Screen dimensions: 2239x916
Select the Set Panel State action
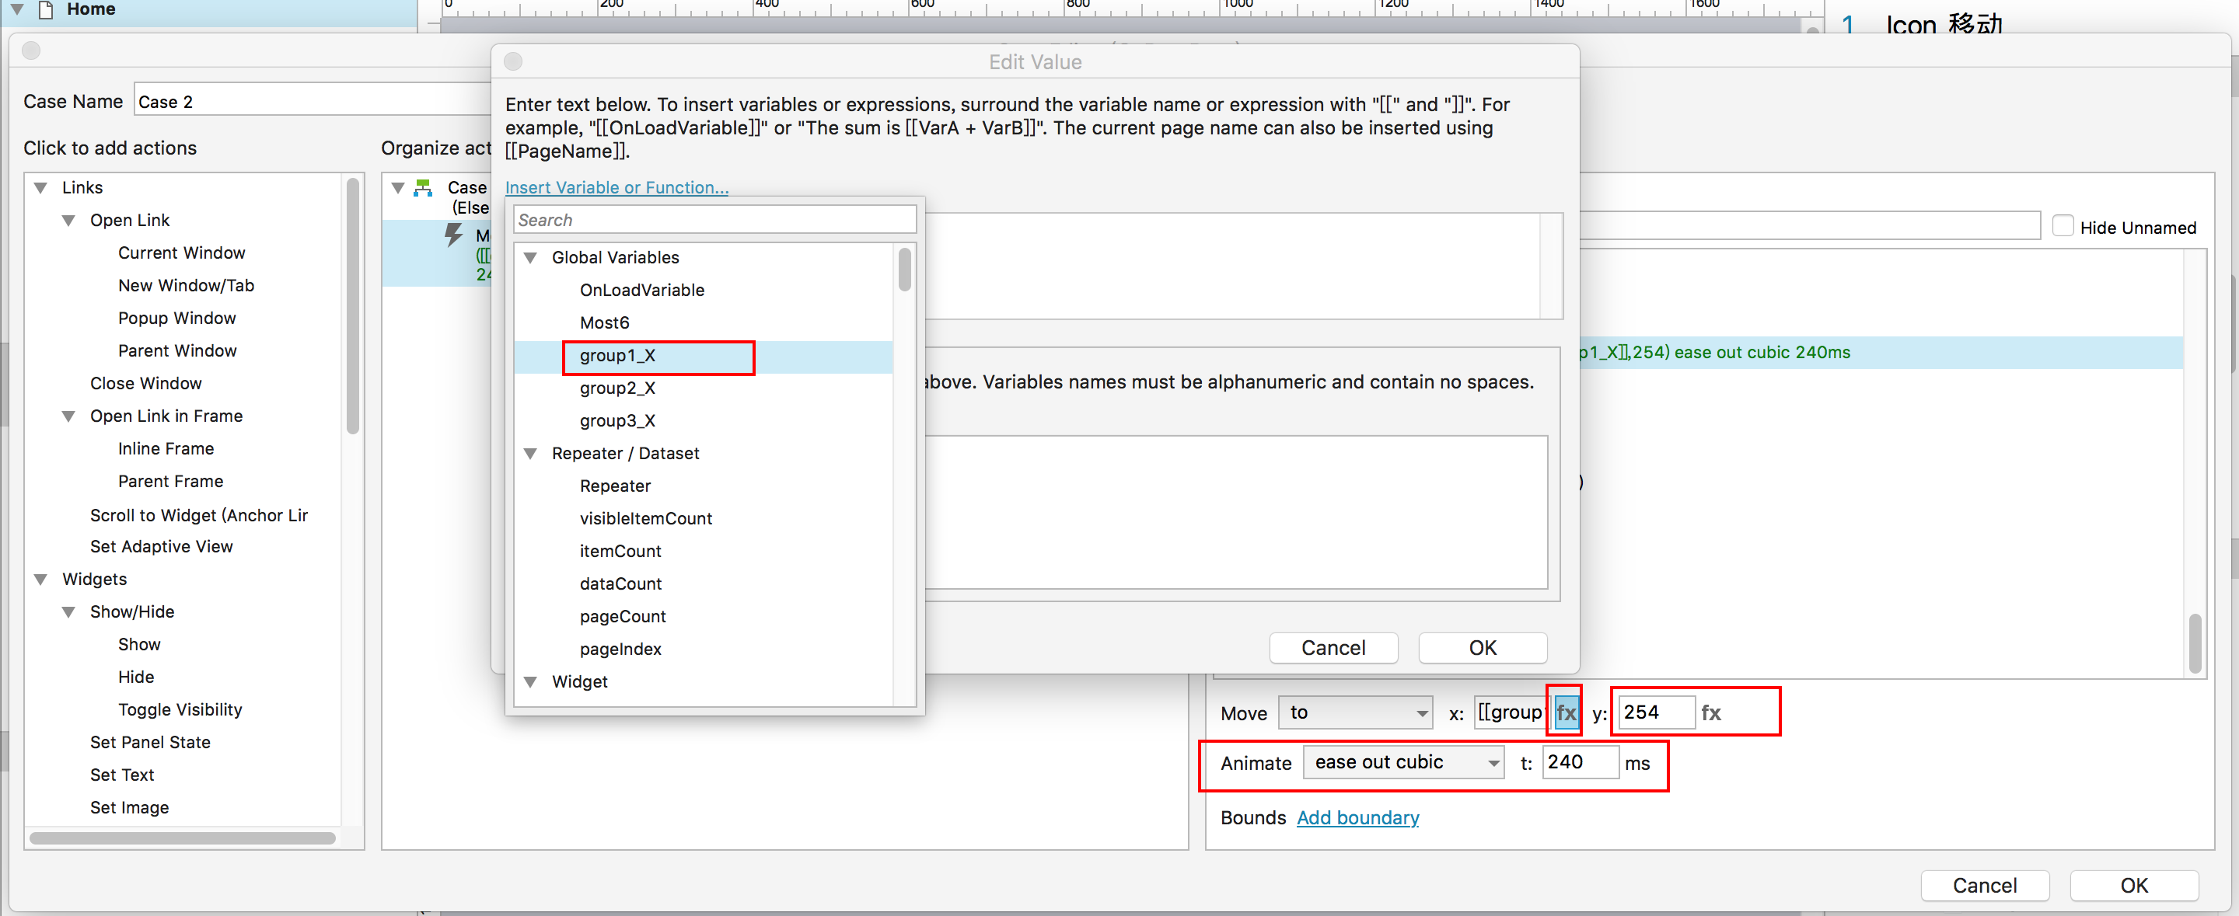pos(149,742)
